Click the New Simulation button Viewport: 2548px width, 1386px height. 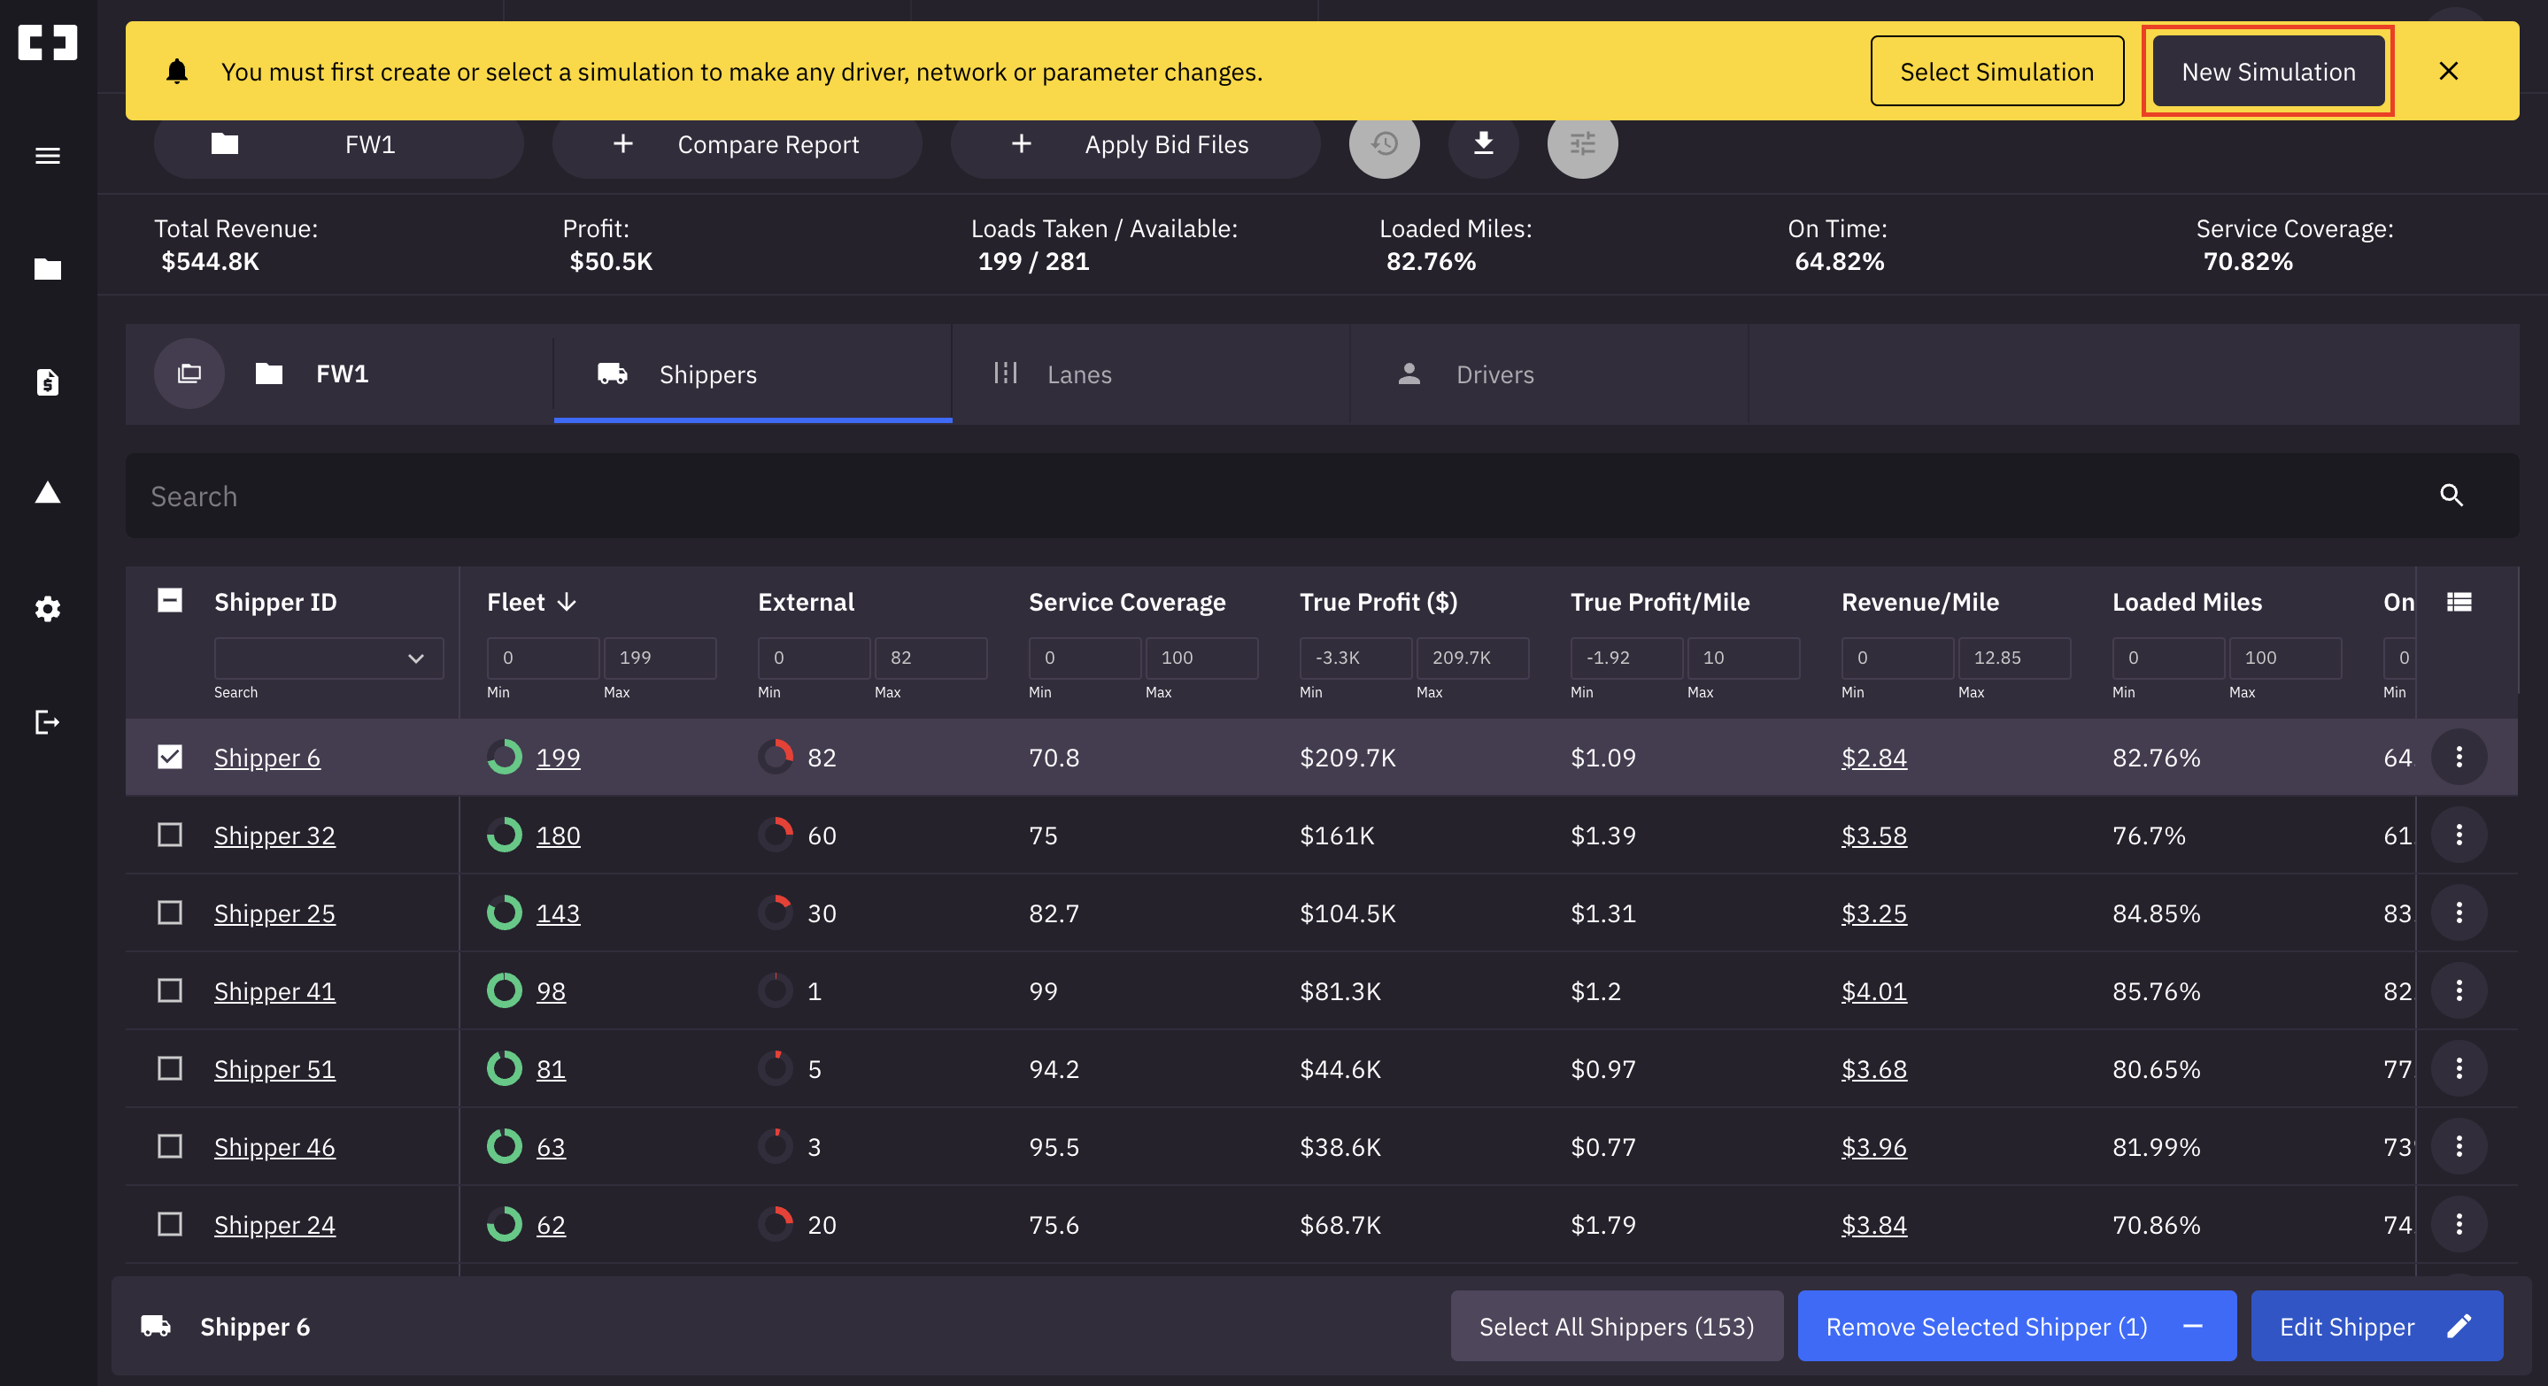pyautogui.click(x=2267, y=73)
